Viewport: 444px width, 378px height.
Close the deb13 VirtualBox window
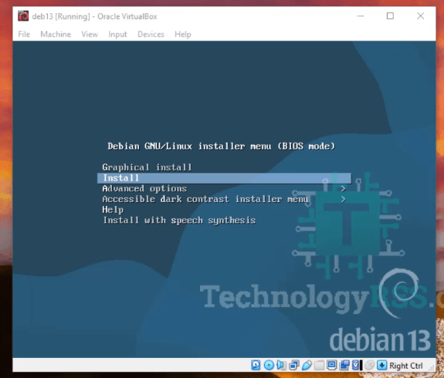click(x=421, y=16)
